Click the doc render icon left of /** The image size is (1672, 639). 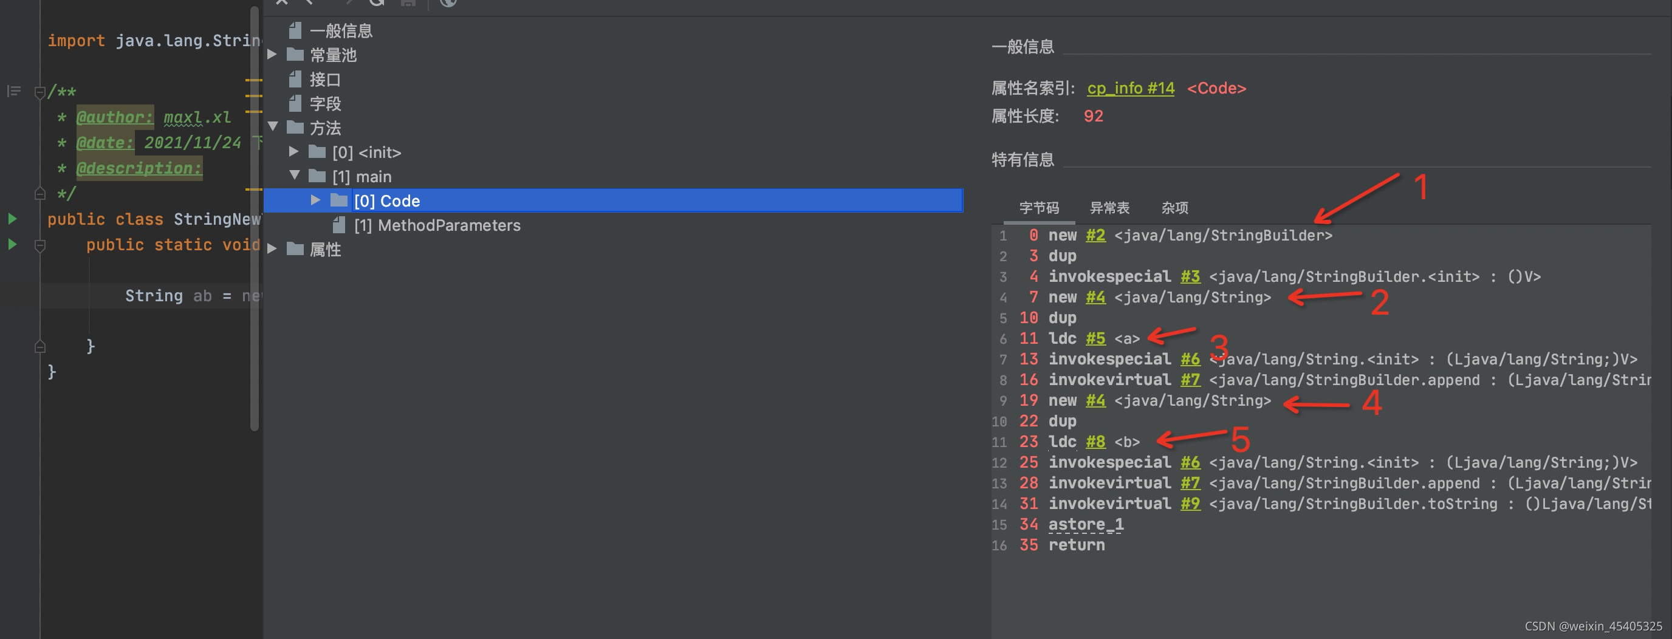pos(13,92)
